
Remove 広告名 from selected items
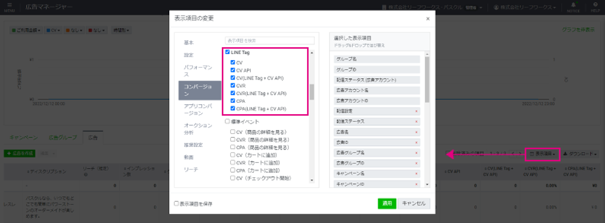pos(416,132)
